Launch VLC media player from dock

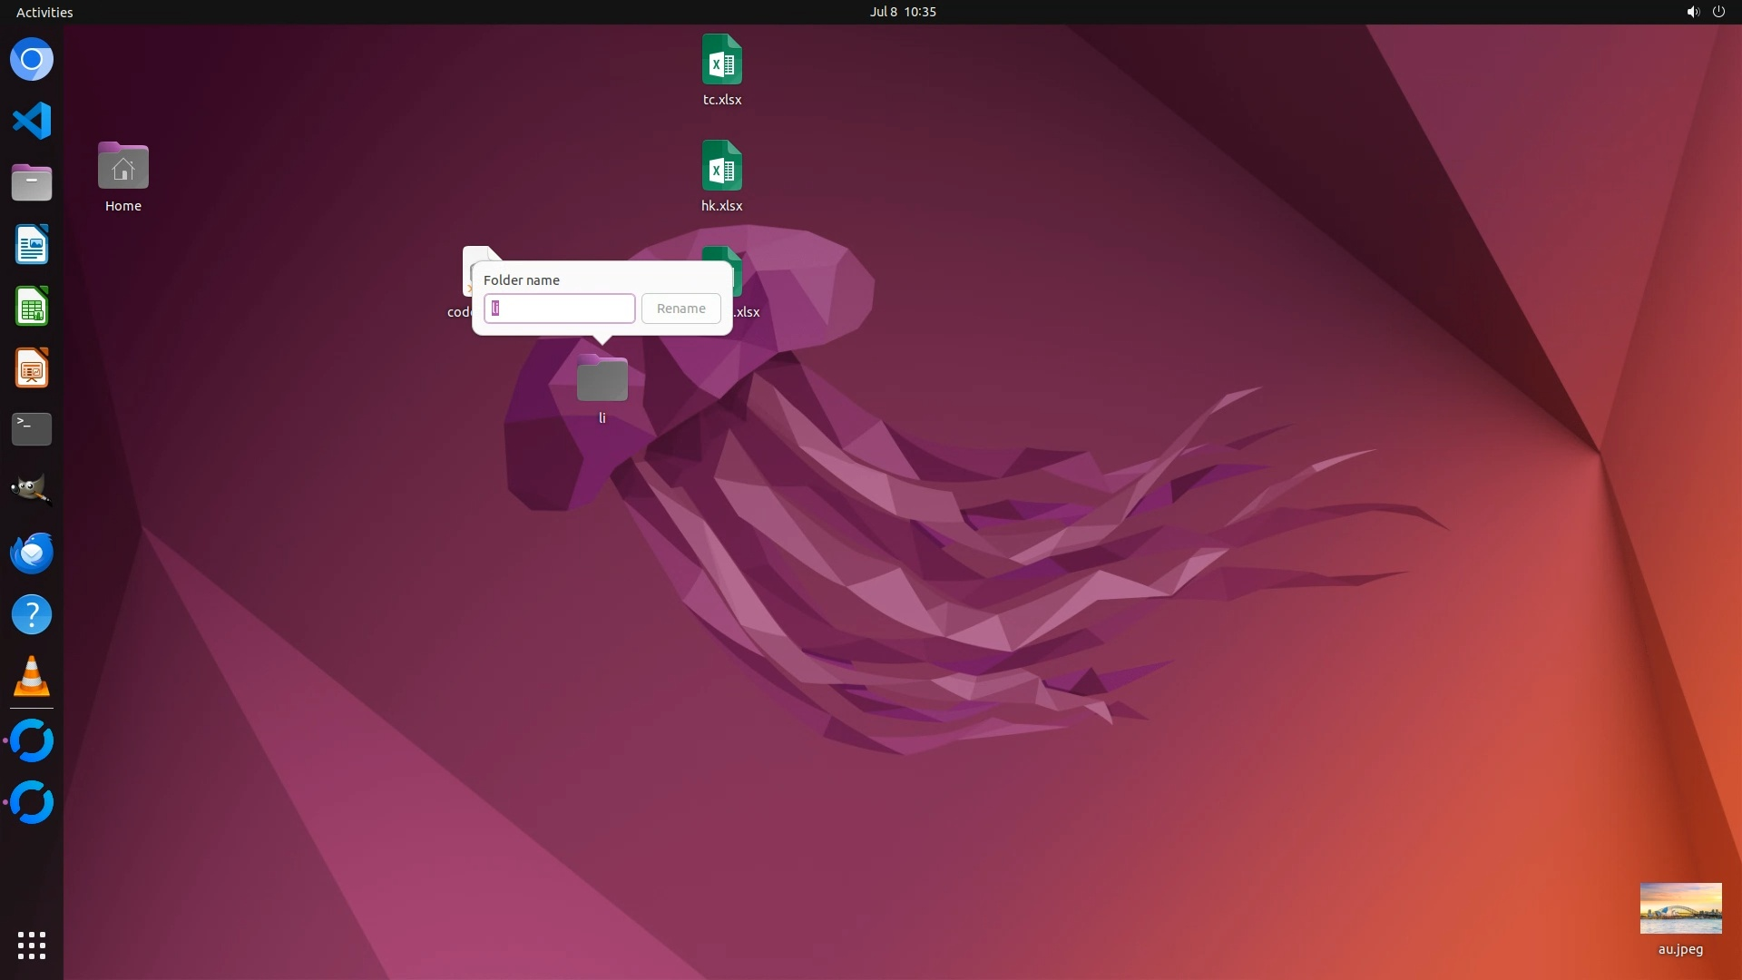pos(32,677)
